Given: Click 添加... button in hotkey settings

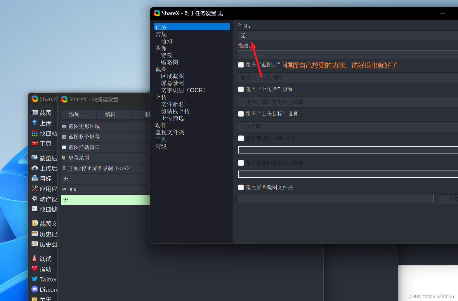Looking at the screenshot, I should click(78, 114).
